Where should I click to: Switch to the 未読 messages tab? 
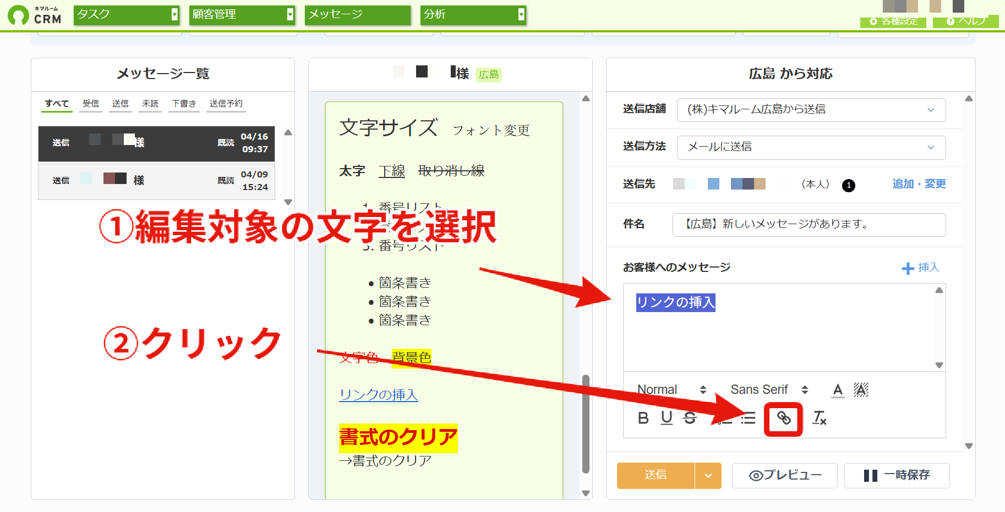click(150, 103)
